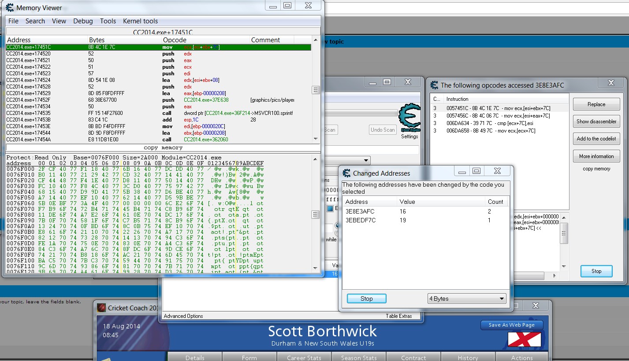Screen dimensions: 629x361
Task: Click the red cross flag icon
Action: pyautogui.click(x=524, y=339)
